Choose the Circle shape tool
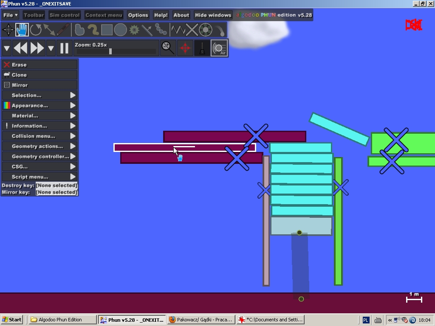435x326 pixels. pos(120,30)
